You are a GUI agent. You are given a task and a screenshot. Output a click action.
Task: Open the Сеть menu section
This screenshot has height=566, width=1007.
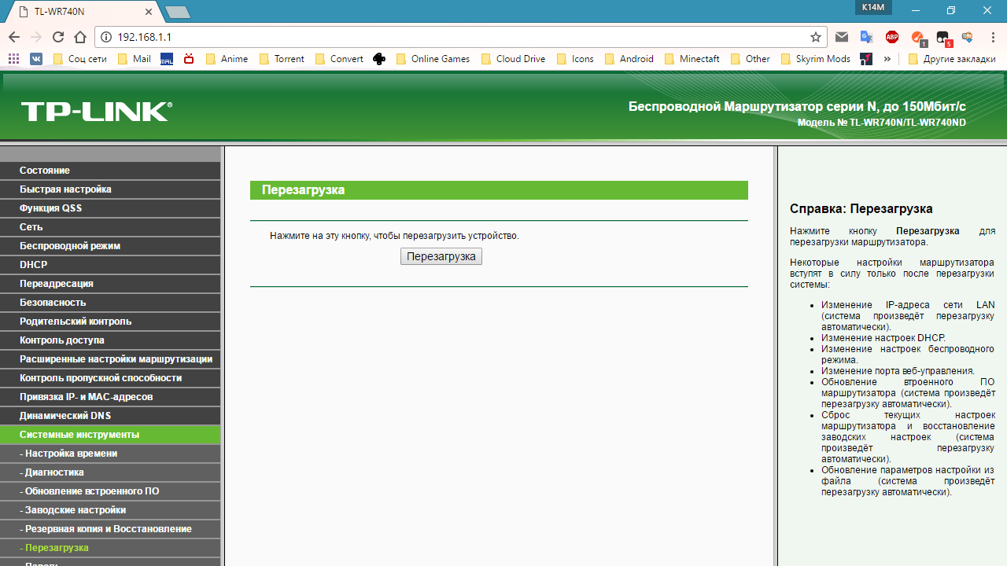click(110, 227)
